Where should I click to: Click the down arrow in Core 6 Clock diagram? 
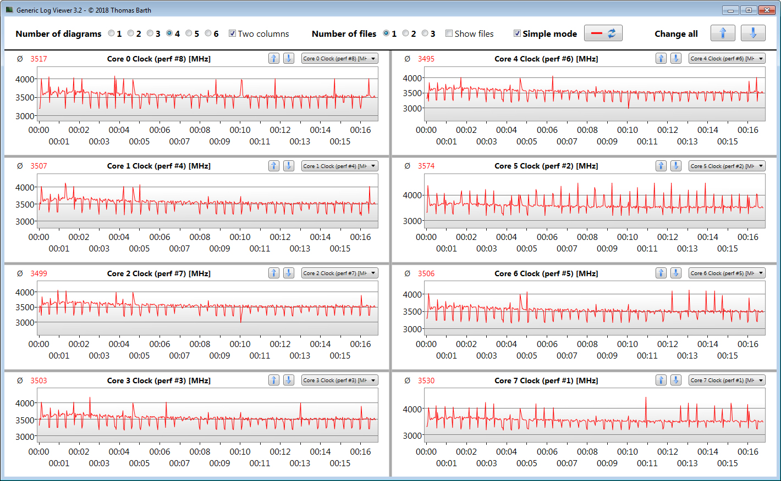point(676,273)
